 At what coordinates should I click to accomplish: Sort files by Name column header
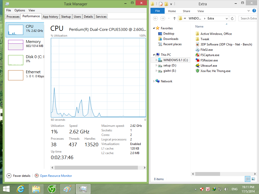[199, 26]
